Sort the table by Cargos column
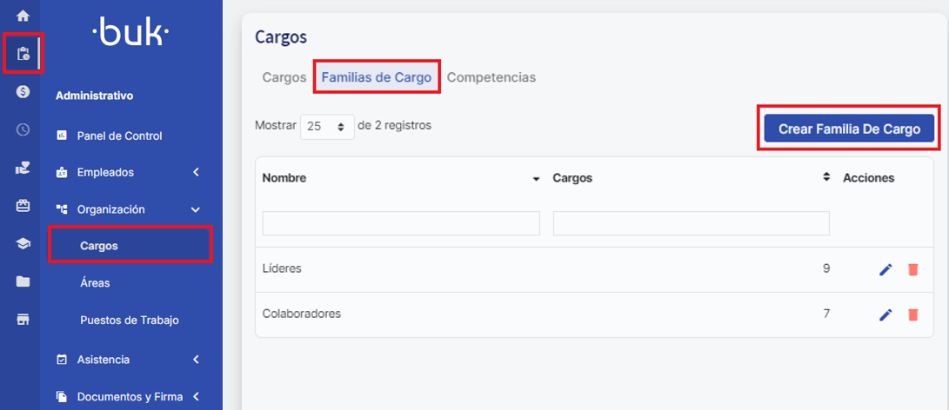949x410 pixels. pos(825,177)
